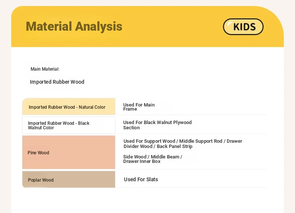Select the Black Walnut Color cell
Image resolution: width=295 pixels, height=213 pixels.
click(x=69, y=125)
